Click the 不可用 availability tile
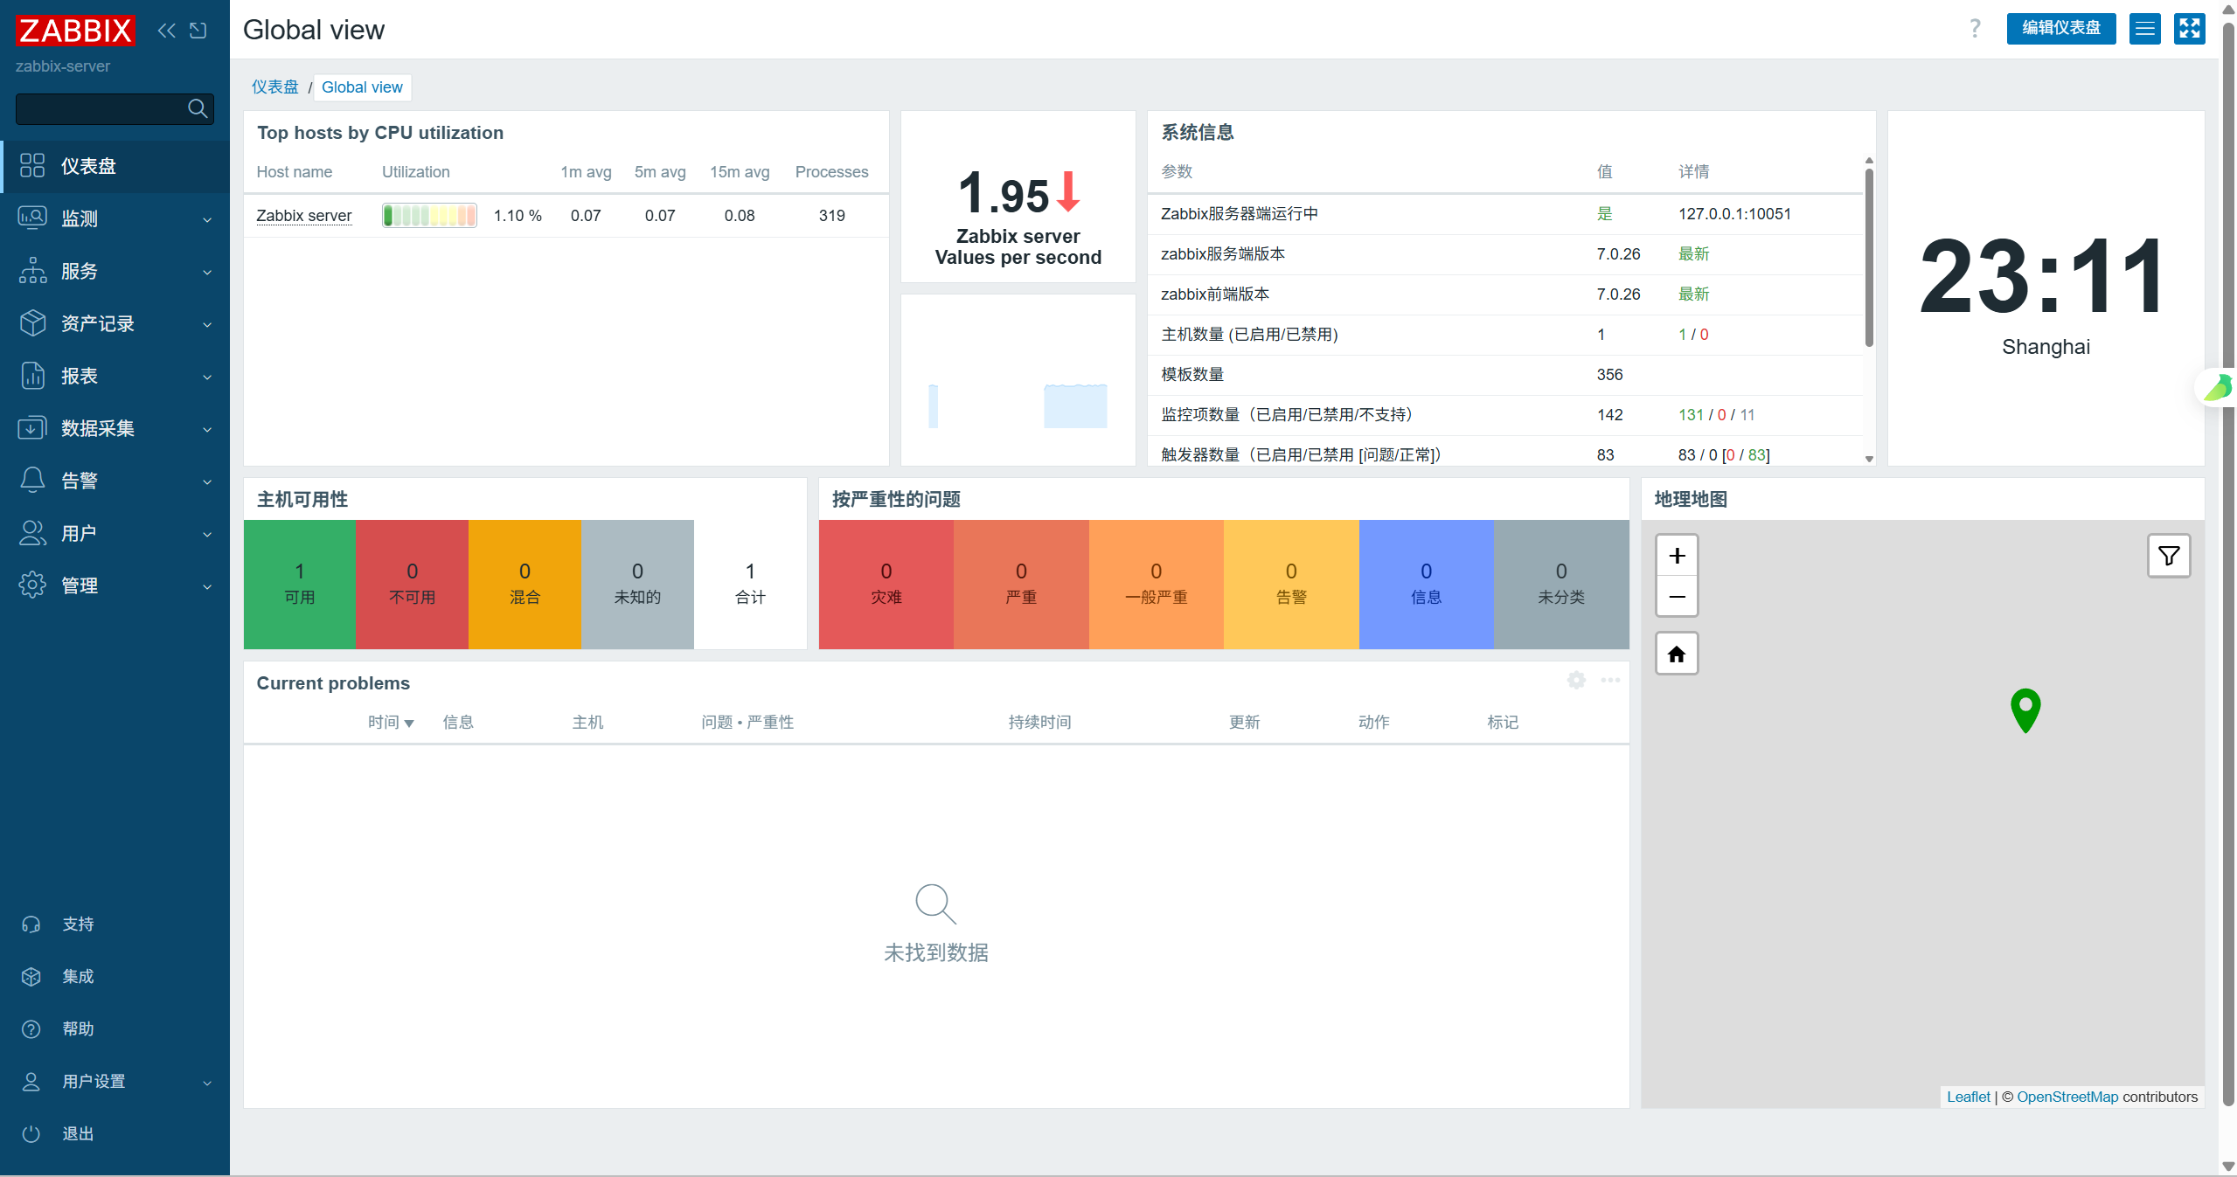This screenshot has width=2237, height=1177. (413, 585)
